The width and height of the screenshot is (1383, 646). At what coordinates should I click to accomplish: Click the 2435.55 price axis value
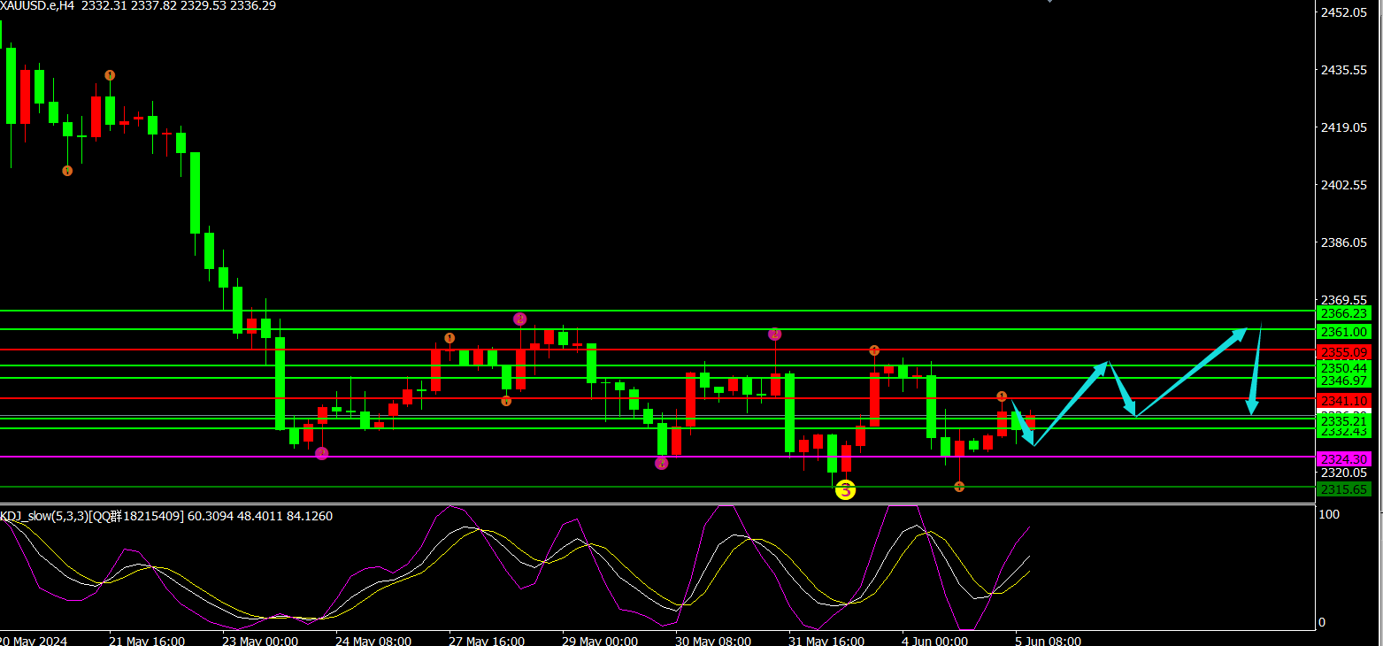pyautogui.click(x=1343, y=70)
